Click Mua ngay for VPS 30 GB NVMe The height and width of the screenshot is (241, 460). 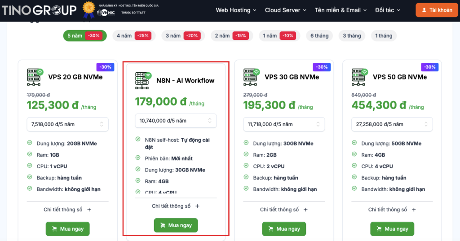284,229
